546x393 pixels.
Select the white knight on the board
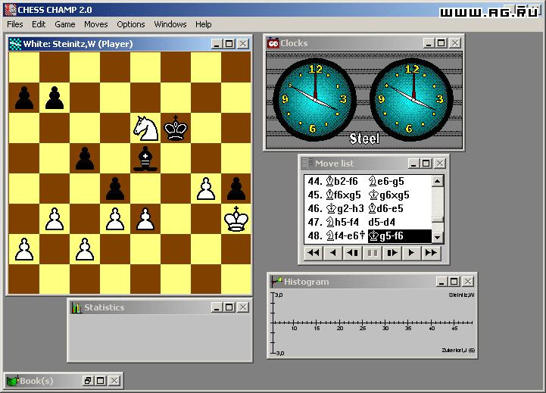point(145,128)
